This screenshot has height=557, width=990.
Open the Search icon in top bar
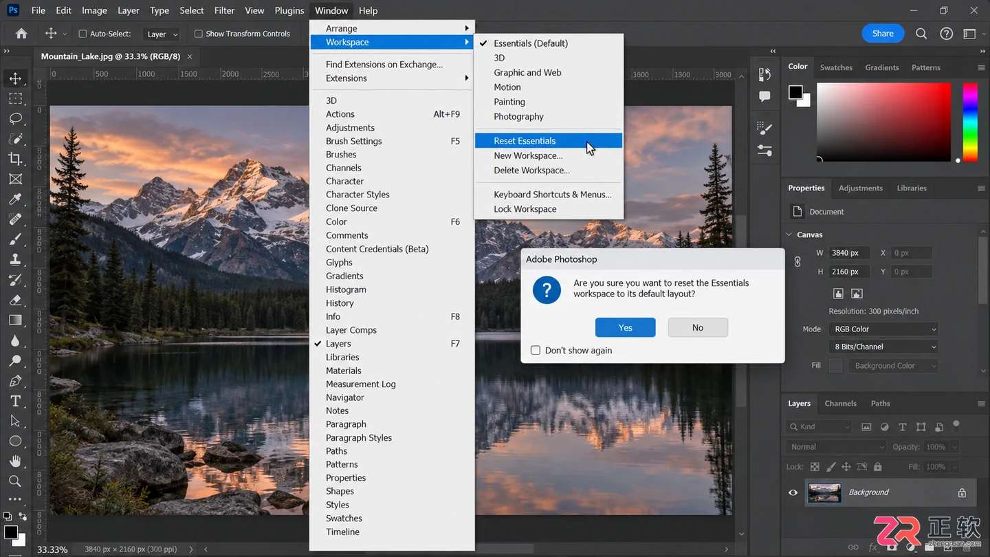[x=921, y=33]
